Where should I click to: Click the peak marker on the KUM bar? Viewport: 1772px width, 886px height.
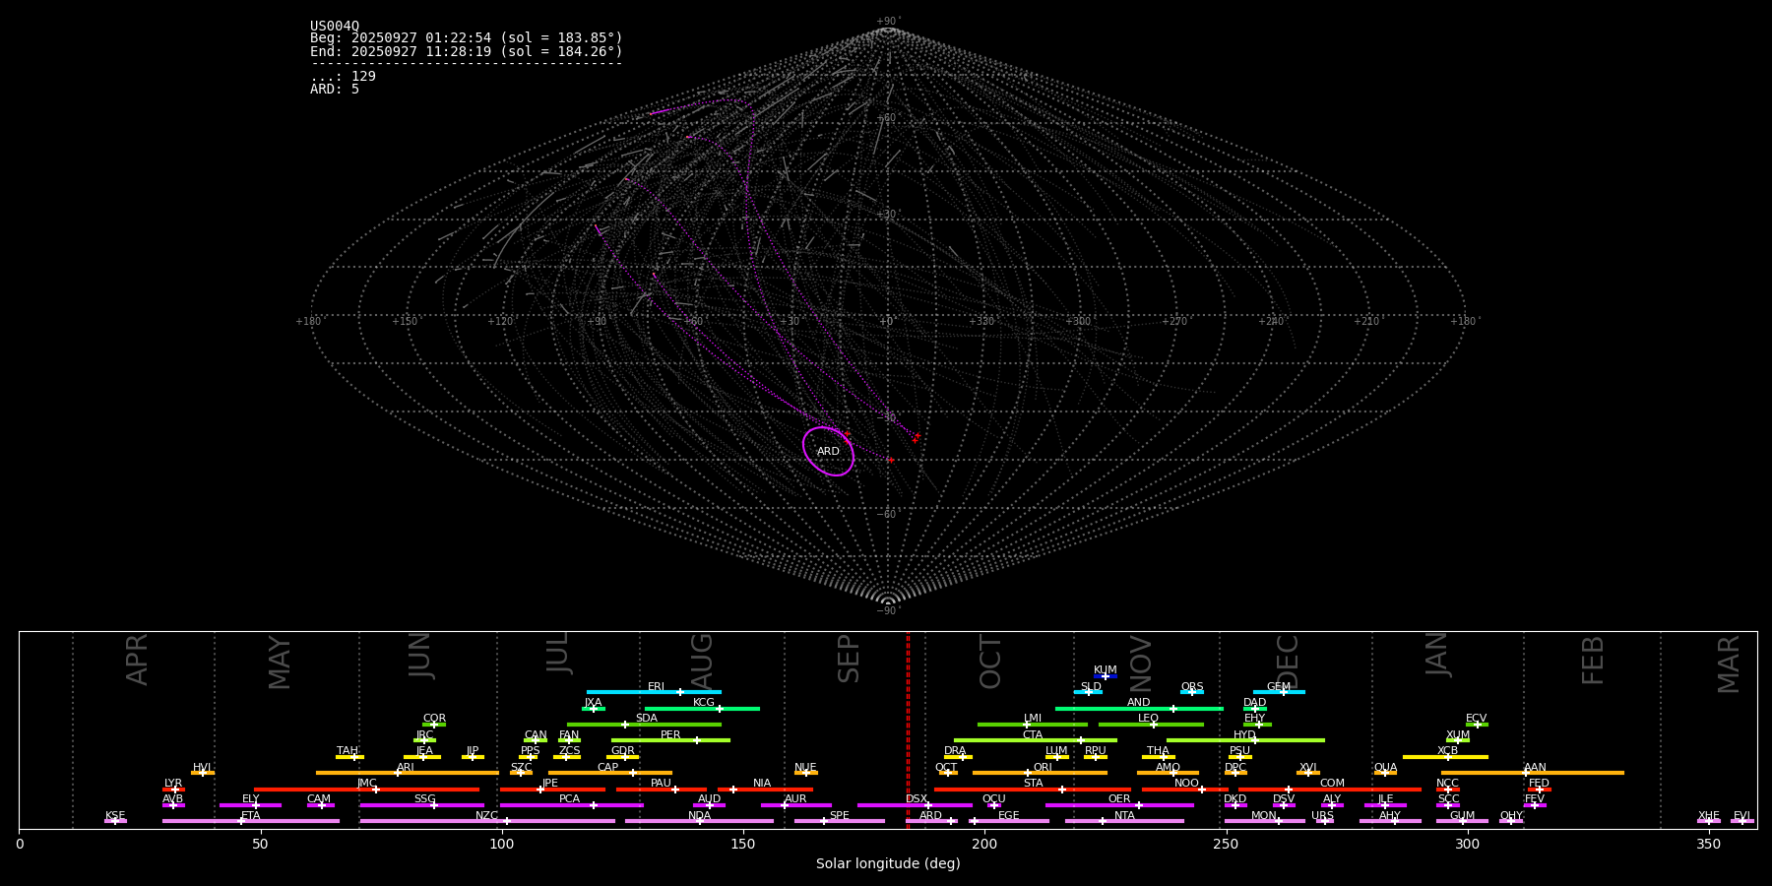pyautogui.click(x=1105, y=676)
